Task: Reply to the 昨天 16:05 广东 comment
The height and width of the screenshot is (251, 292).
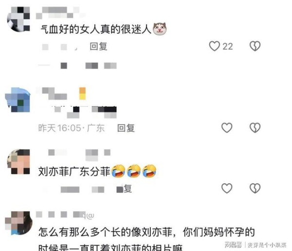Action: [126, 128]
